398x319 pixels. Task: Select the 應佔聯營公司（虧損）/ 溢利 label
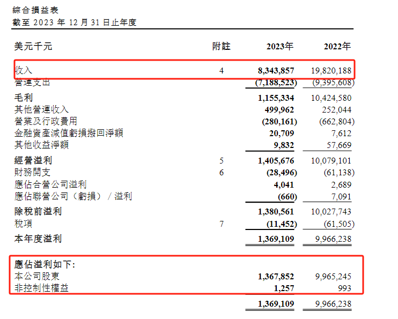tap(73, 196)
